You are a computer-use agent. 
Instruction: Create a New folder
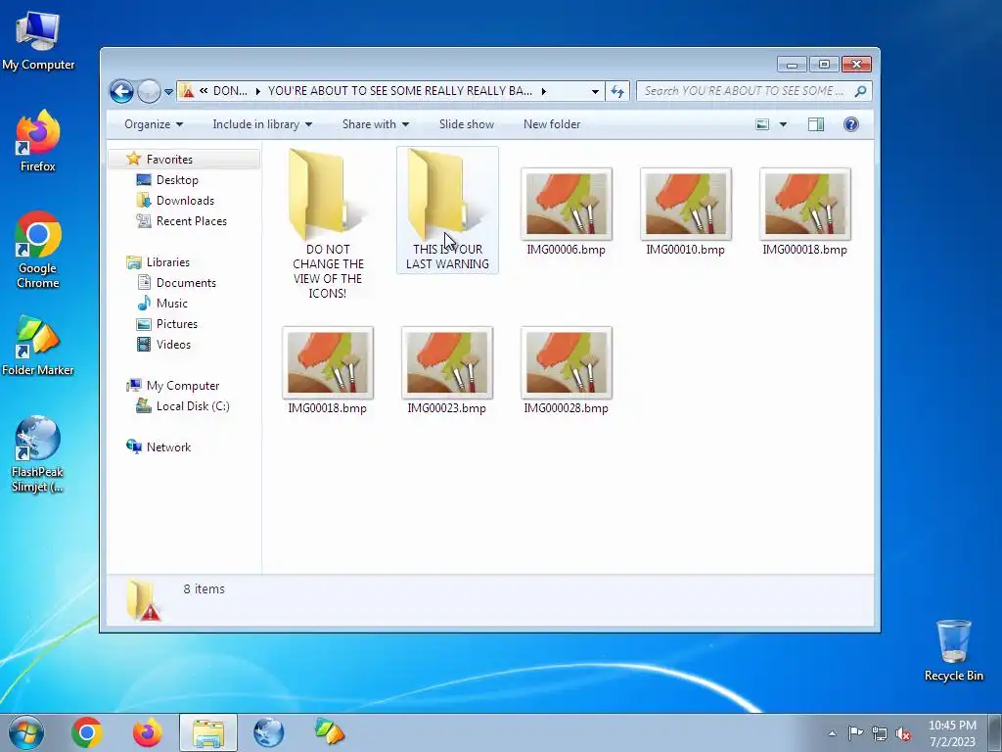click(552, 124)
